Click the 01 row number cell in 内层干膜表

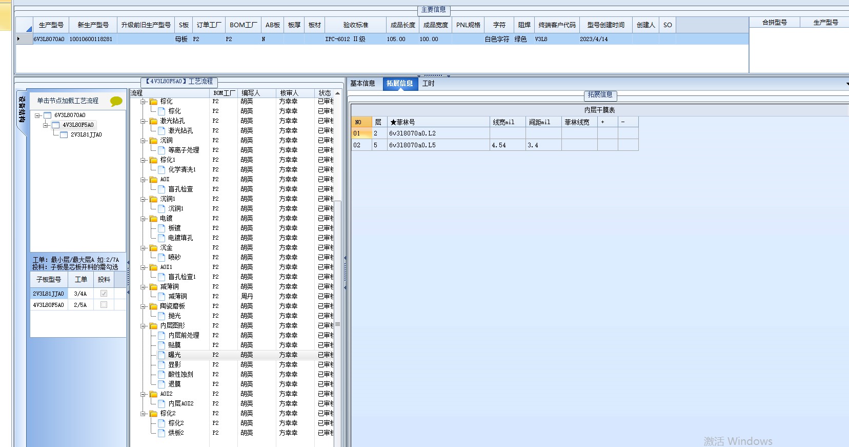[x=361, y=133]
